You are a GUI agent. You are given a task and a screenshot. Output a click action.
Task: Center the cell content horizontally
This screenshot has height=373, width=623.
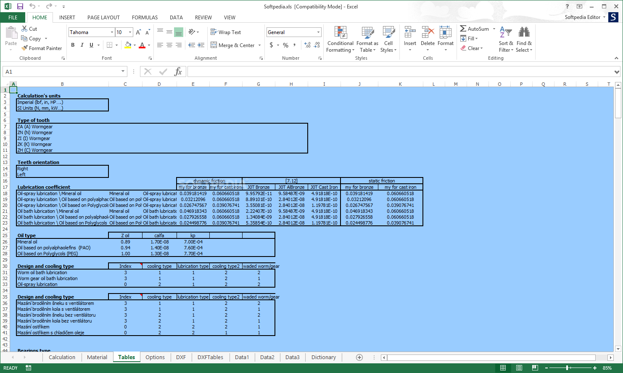tap(169, 45)
